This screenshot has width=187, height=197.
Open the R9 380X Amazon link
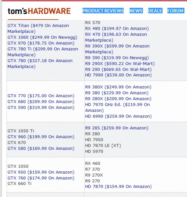pos(118,87)
